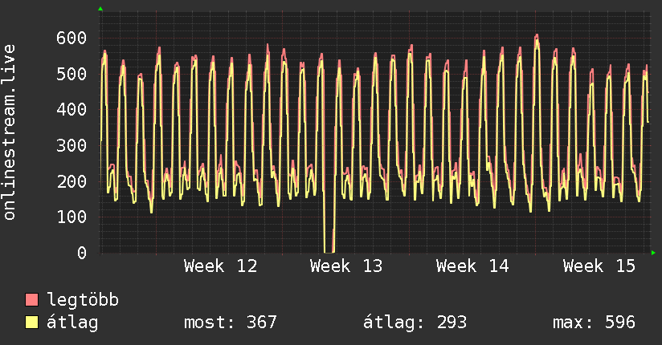Select the 'max: 596' statistic
The image size is (662, 345).
[x=594, y=323]
